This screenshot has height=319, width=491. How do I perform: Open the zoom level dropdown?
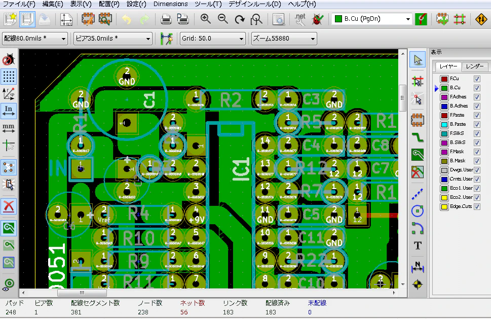[284, 39]
